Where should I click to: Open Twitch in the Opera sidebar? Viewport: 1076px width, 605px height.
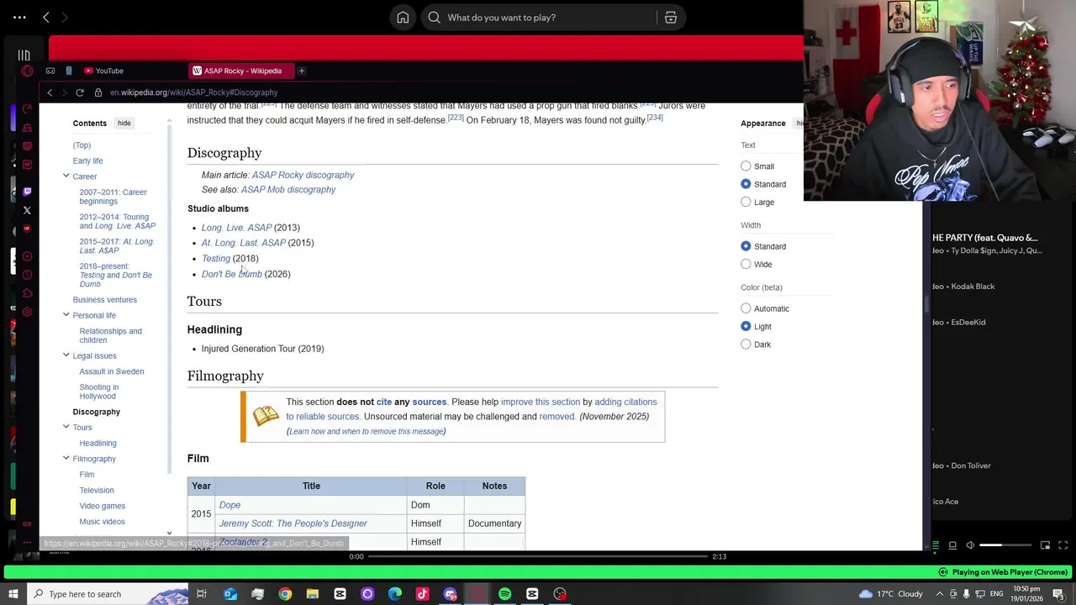point(28,192)
